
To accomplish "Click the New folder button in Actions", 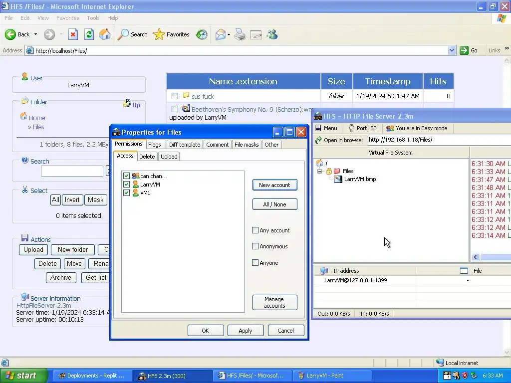I will click(73, 250).
